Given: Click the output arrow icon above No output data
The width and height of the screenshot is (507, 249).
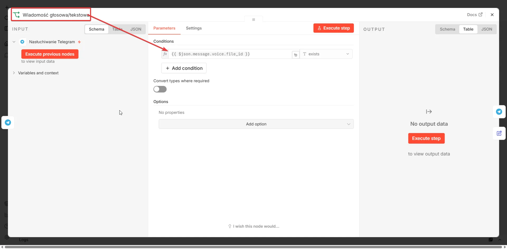Looking at the screenshot, I should point(429,112).
